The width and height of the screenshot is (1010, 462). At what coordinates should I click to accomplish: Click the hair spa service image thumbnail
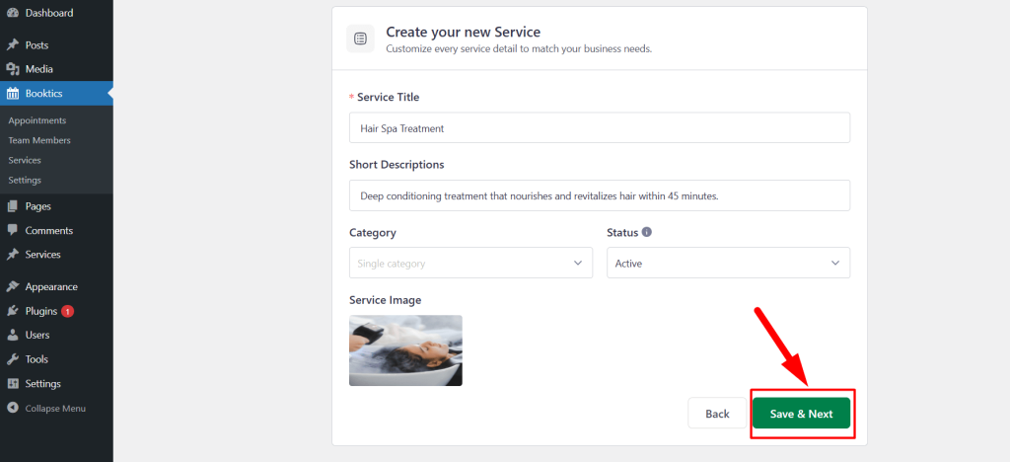[x=405, y=350]
